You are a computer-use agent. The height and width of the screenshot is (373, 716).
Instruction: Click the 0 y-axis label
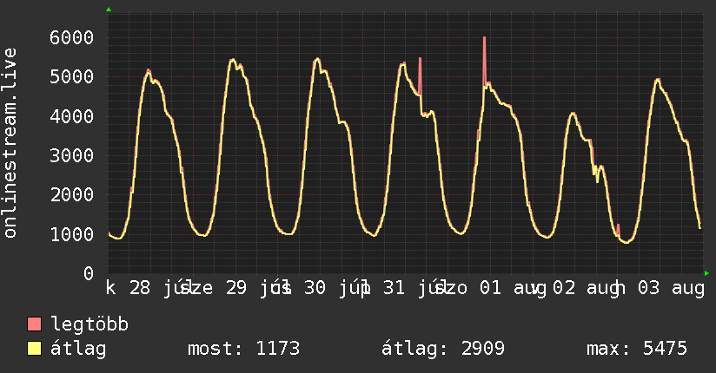coord(89,273)
